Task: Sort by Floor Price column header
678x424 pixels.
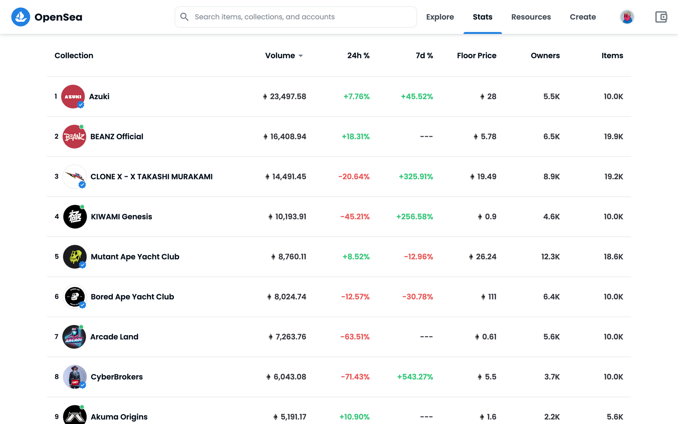Action: (x=476, y=56)
